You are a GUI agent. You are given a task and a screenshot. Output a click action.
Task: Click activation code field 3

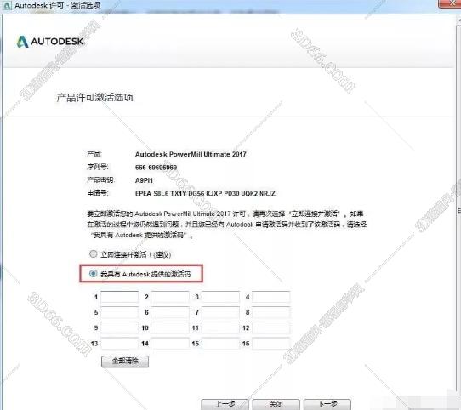(221, 297)
